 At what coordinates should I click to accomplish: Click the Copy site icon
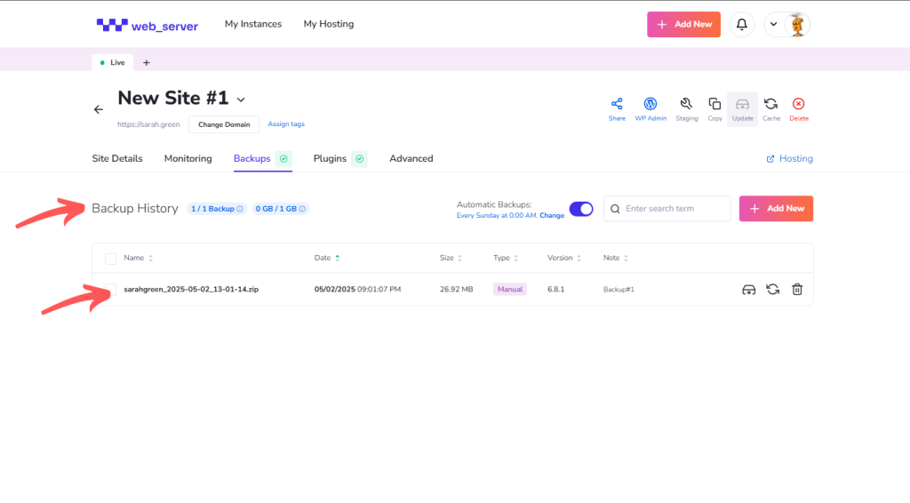(x=714, y=105)
